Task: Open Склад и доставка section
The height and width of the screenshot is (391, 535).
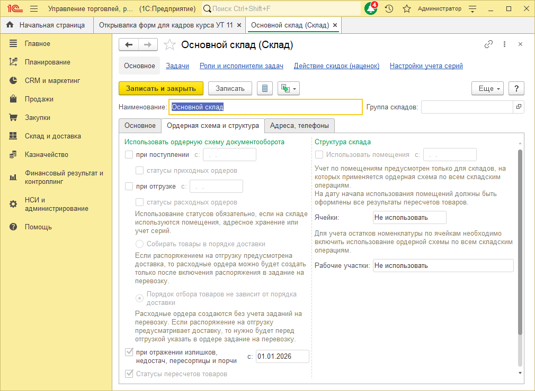Action: (x=53, y=136)
